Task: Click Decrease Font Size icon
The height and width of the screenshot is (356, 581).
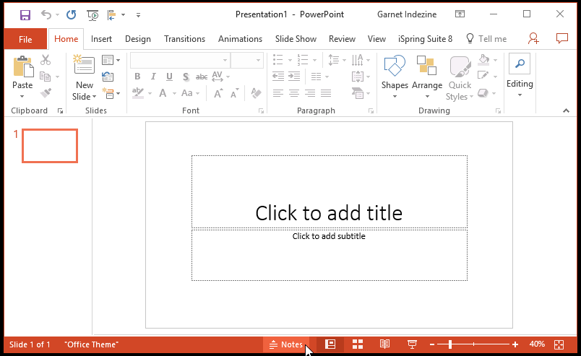Action: click(x=235, y=93)
